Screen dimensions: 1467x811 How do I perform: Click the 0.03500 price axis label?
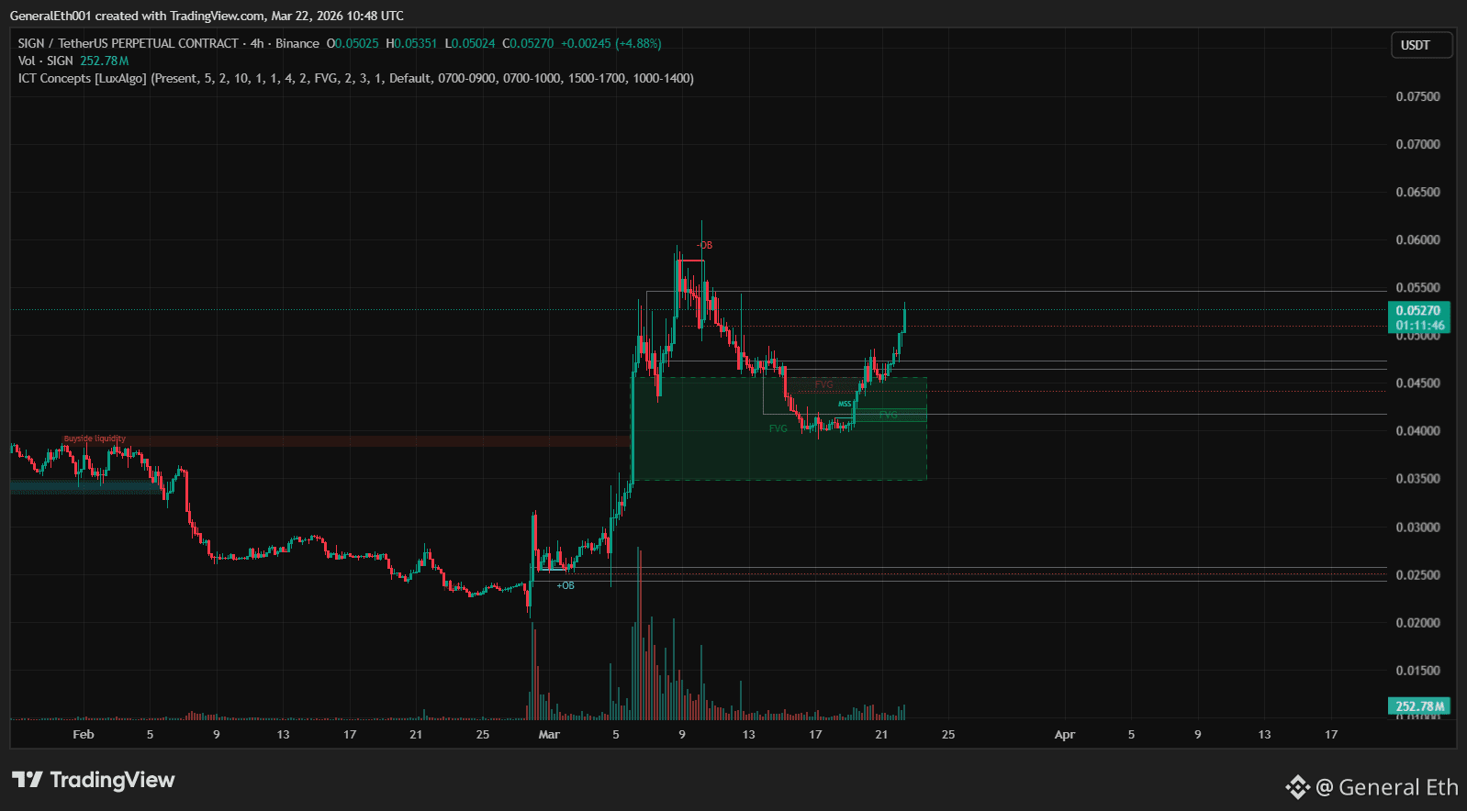click(1418, 478)
